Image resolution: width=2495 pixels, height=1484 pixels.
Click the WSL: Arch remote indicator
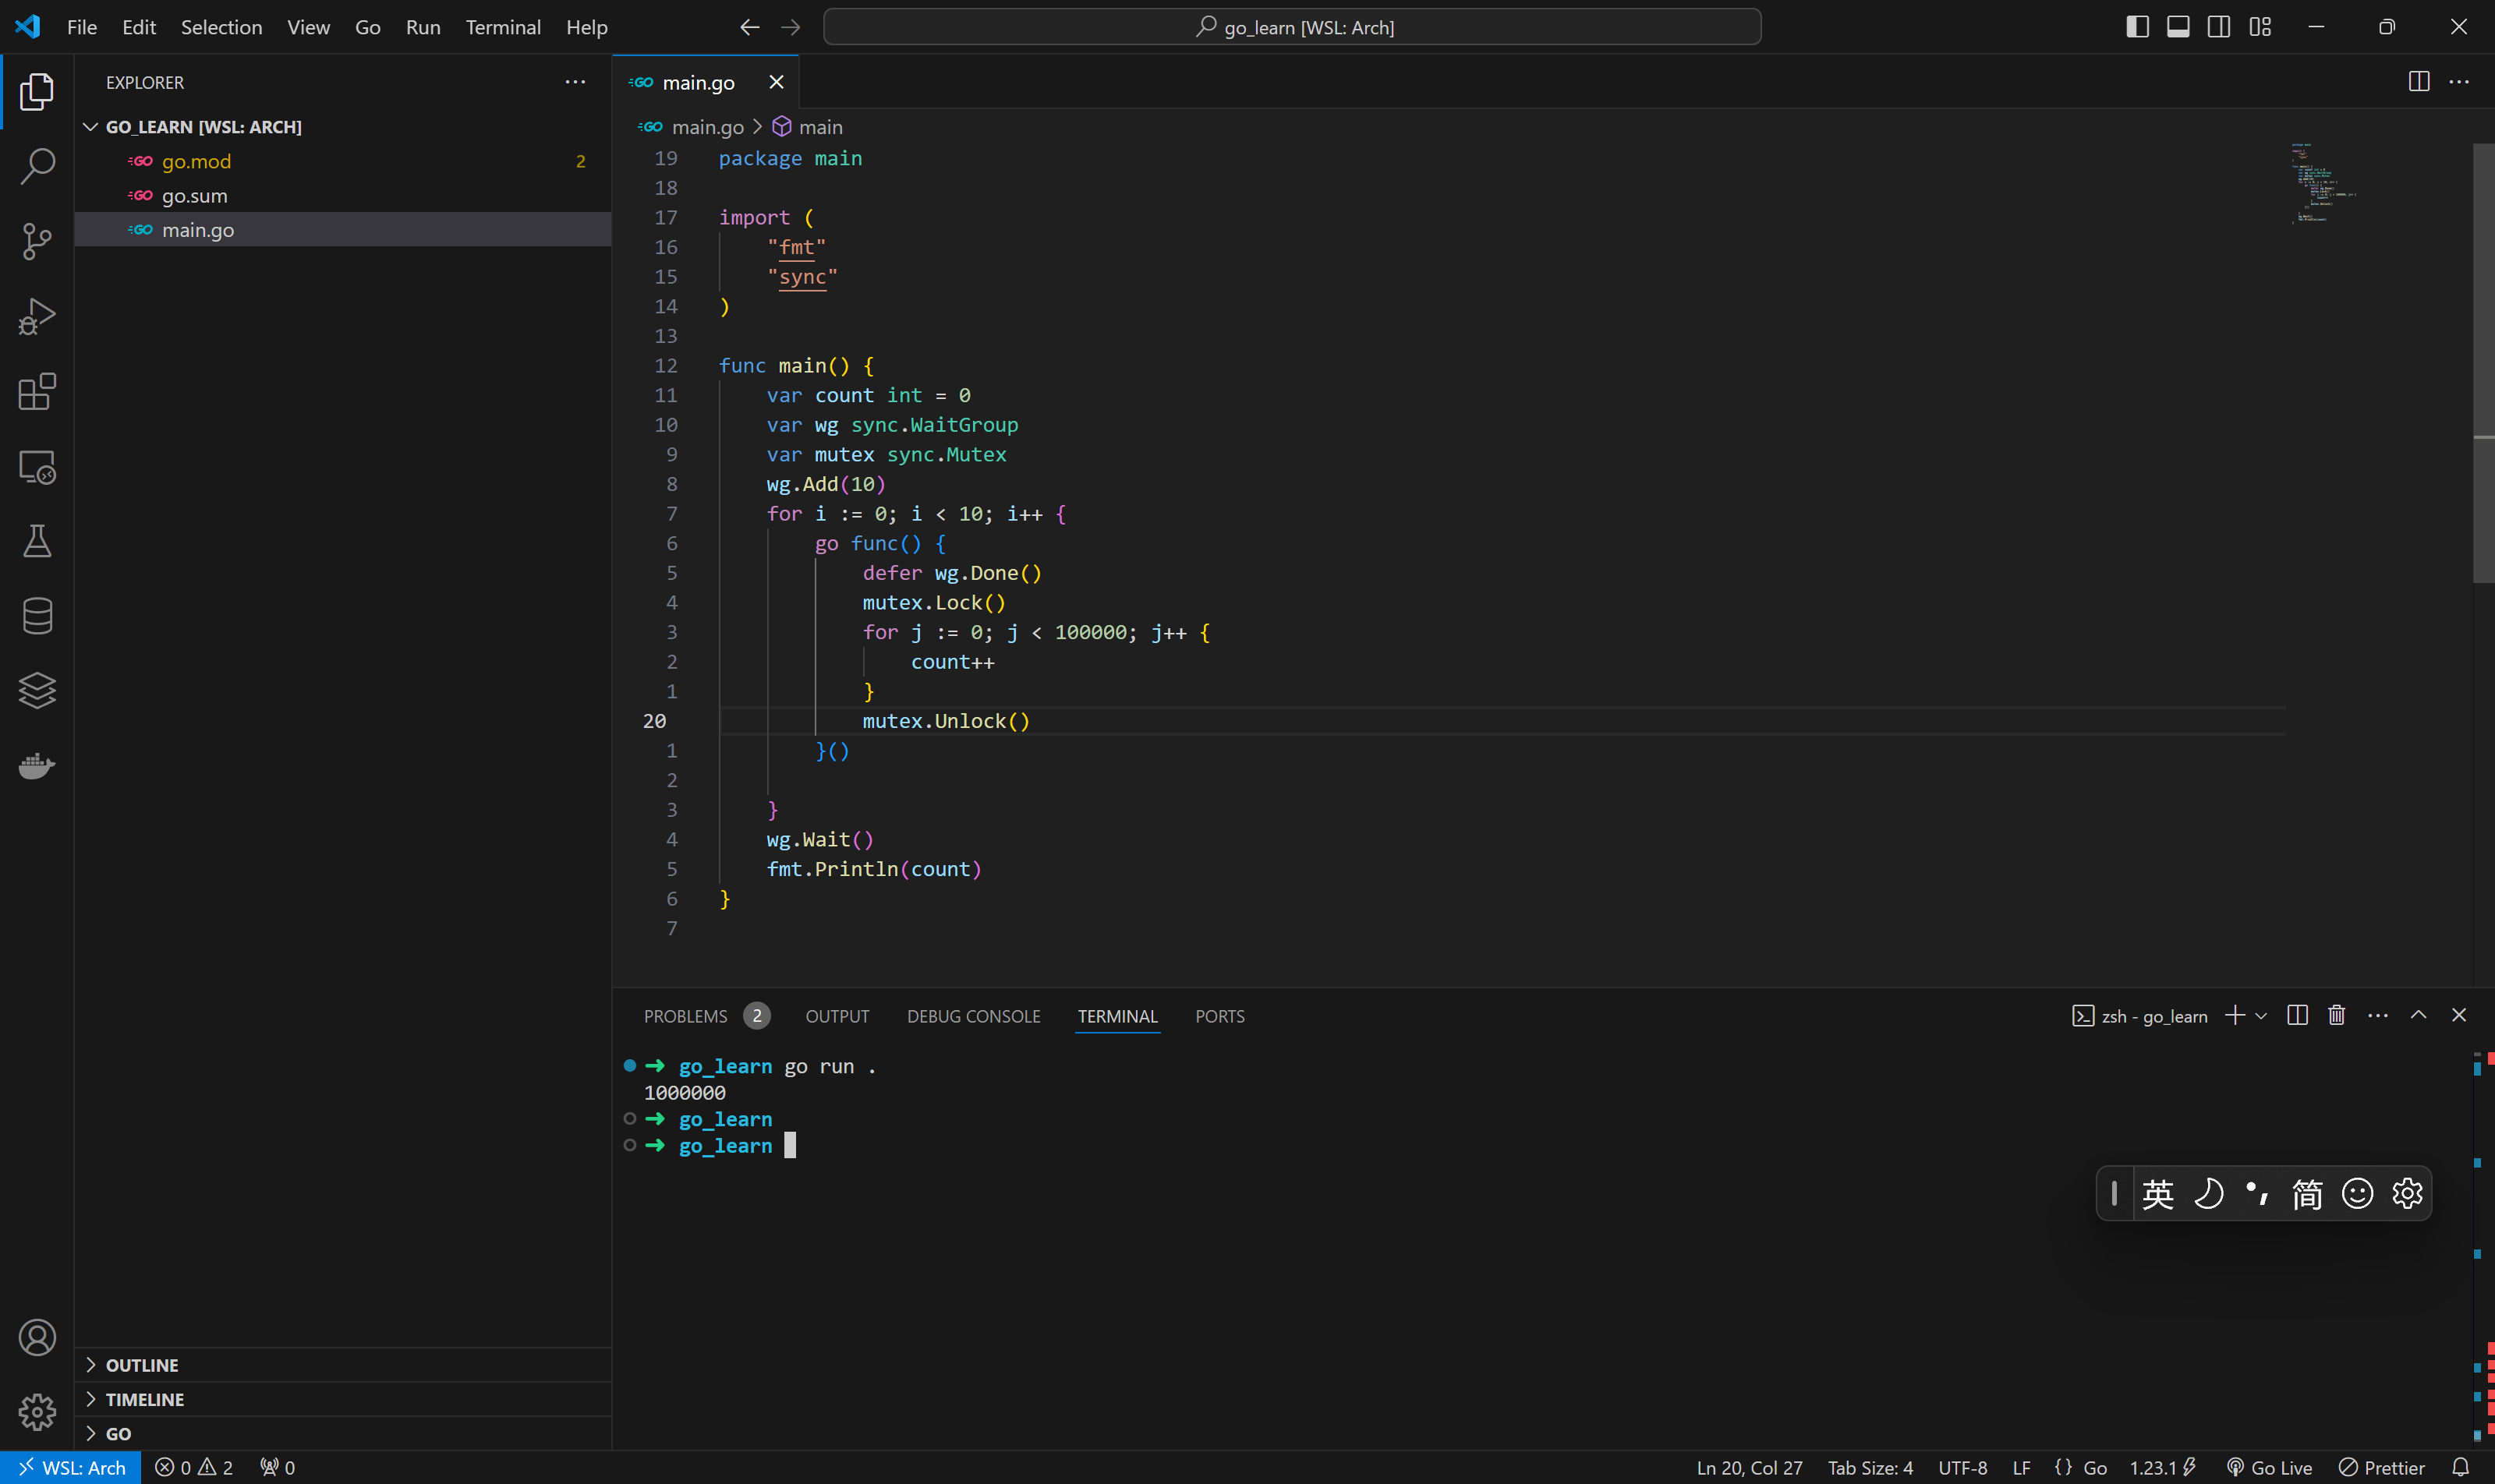pos(71,1467)
